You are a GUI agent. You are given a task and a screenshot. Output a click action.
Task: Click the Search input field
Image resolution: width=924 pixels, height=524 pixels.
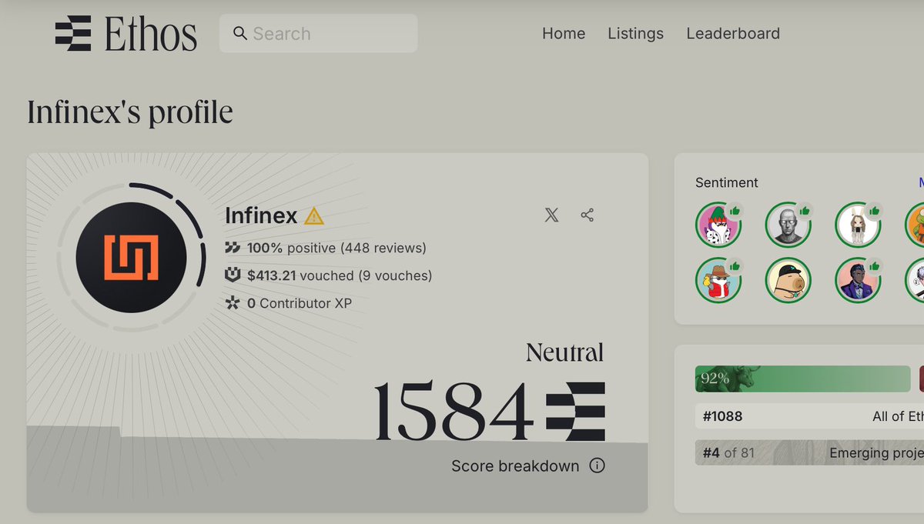click(x=318, y=33)
